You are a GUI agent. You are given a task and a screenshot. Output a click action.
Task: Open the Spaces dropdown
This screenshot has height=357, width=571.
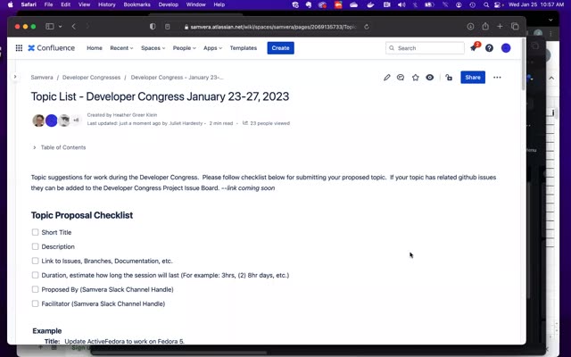(x=153, y=48)
